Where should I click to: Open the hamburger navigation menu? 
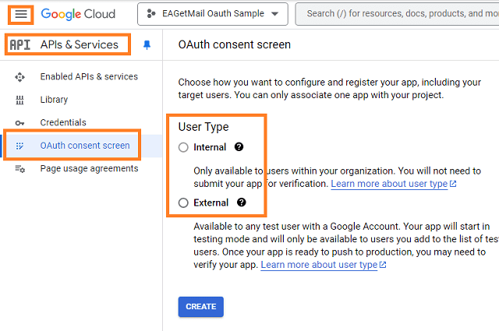21,14
